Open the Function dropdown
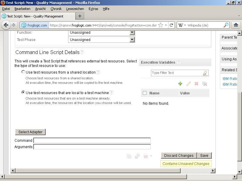 (132, 33)
